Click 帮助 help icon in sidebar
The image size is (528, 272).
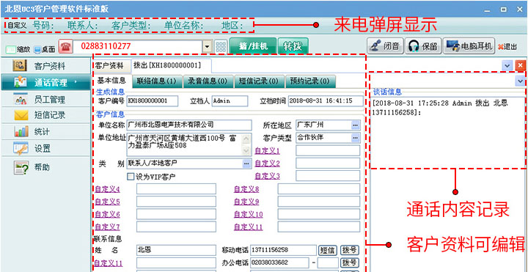coord(21,167)
